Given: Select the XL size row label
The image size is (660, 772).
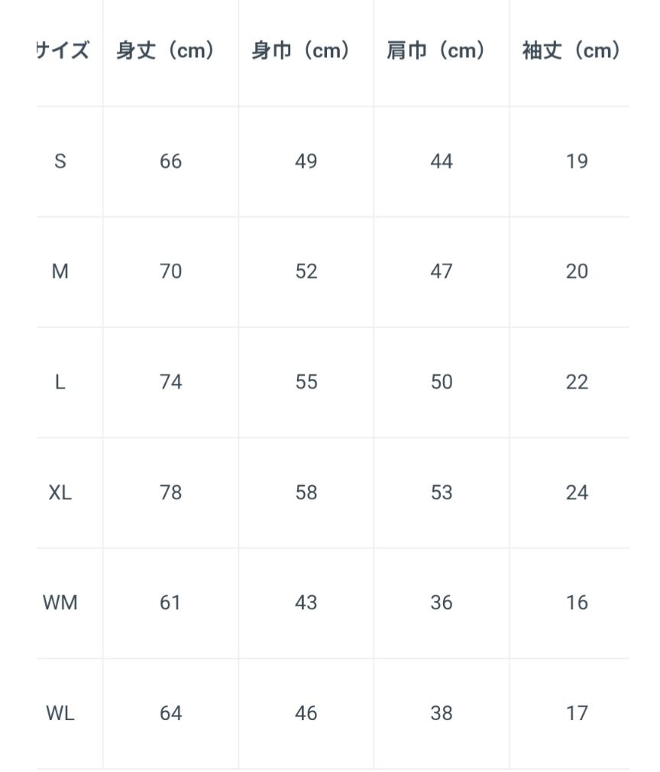Looking at the screenshot, I should pyautogui.click(x=60, y=492).
